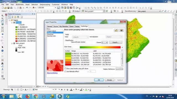Click the Italic text formatting icon
Screen dimensions: 177x99
tap(64, 90)
